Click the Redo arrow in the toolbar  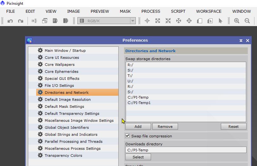pos(21,21)
